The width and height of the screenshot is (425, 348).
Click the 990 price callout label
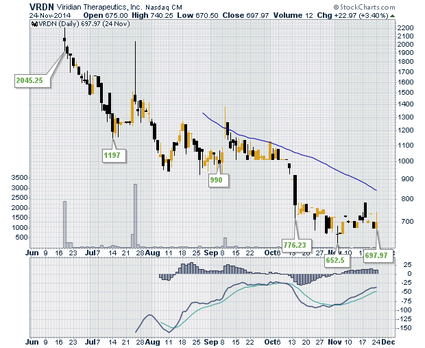217,179
